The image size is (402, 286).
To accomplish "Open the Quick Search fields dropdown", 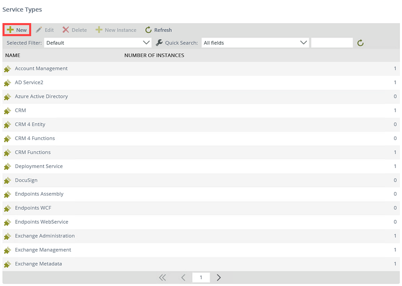I will pos(255,43).
